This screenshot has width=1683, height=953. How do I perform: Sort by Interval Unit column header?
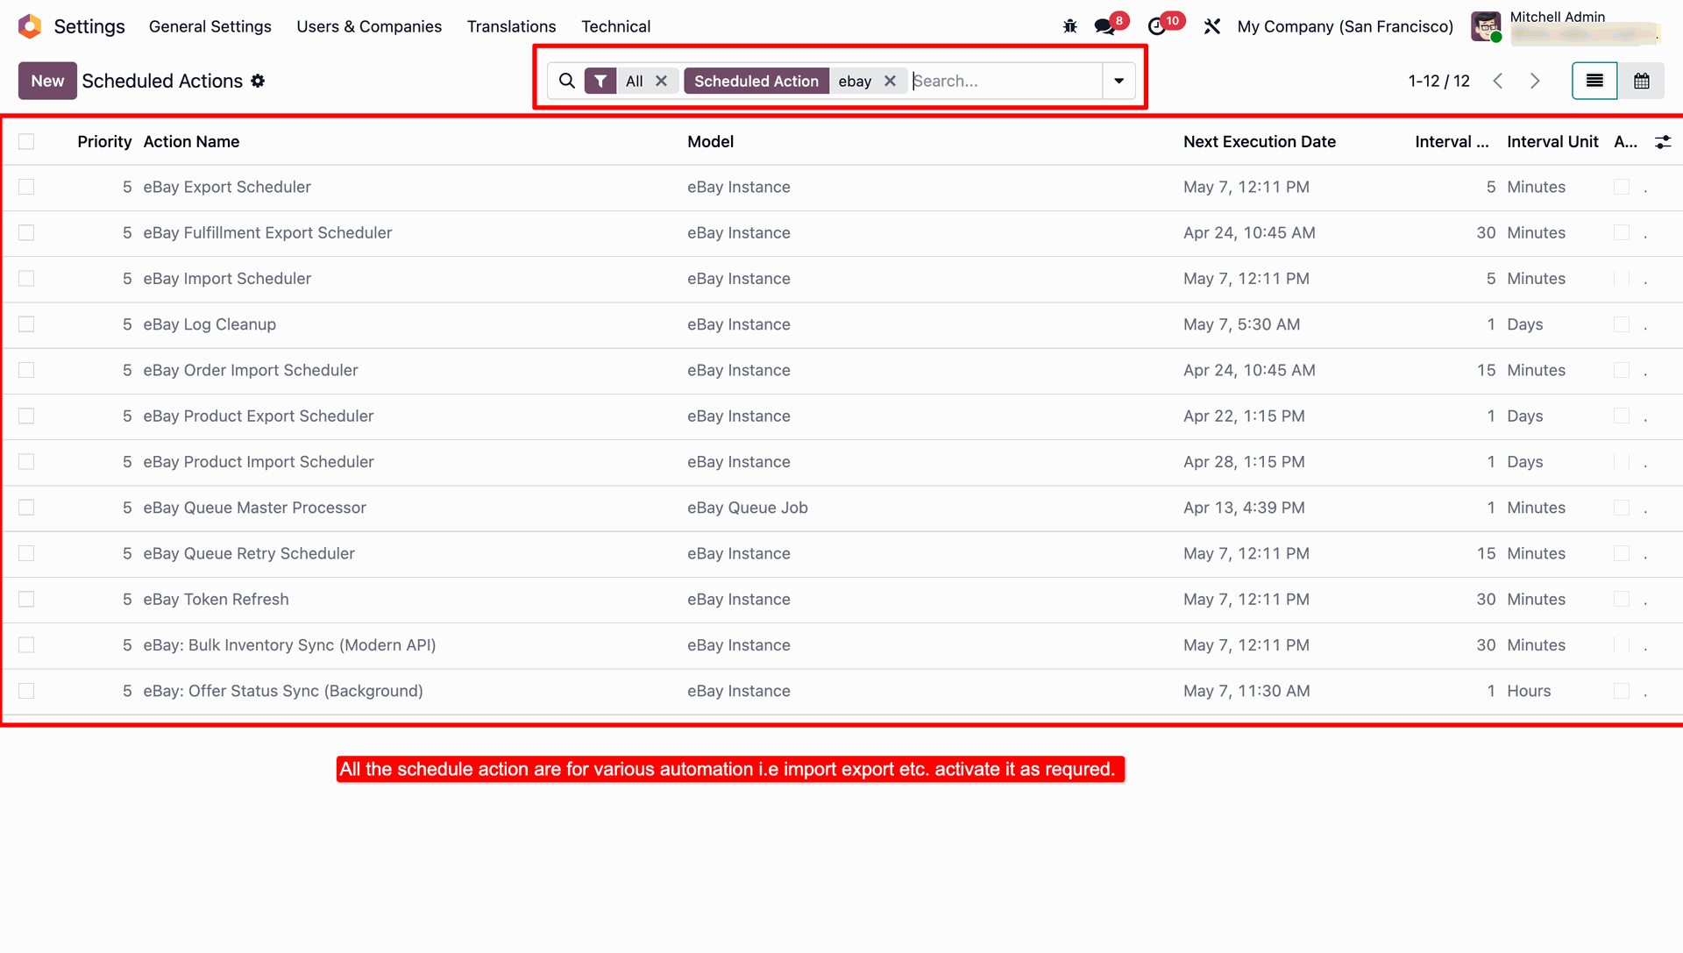(1552, 142)
